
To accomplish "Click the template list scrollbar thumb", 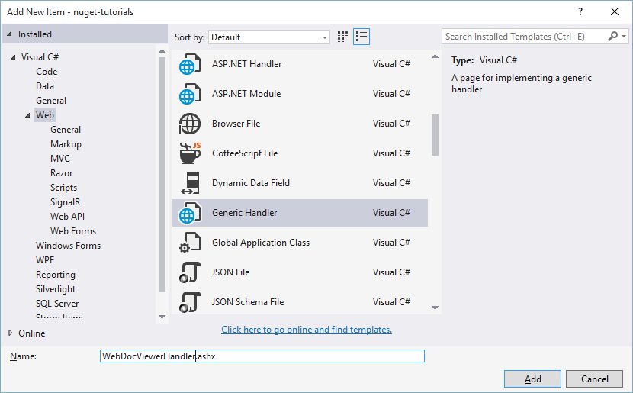I will 435,135.
